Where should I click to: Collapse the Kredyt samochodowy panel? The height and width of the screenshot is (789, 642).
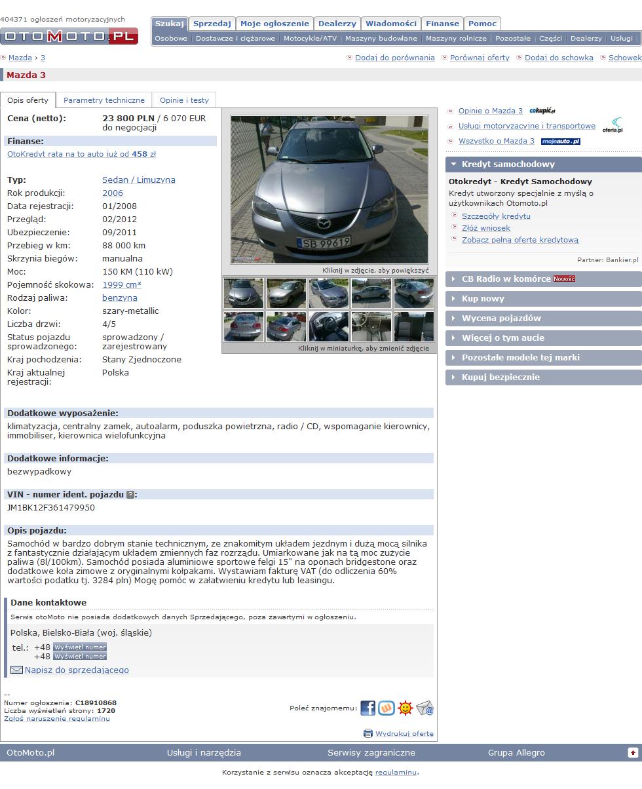click(x=544, y=164)
